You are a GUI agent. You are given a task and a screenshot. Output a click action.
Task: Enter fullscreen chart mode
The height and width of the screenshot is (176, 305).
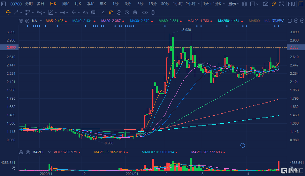[x=282, y=4]
